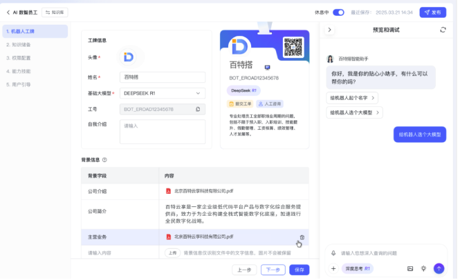460x280 pixels.
Task: Click the plus attachment button
Action: (x=333, y=268)
